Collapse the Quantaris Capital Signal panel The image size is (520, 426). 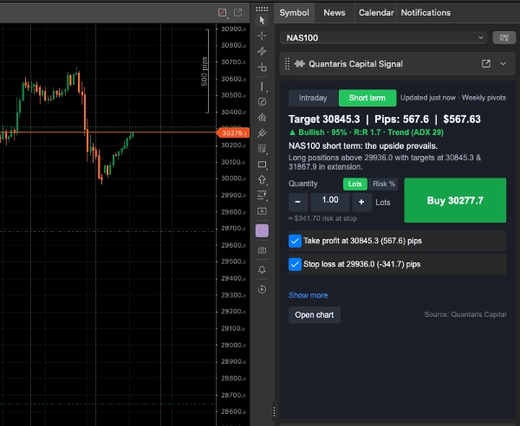pyautogui.click(x=503, y=63)
